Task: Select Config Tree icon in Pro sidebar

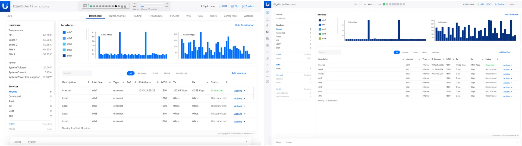Action: coord(268,65)
